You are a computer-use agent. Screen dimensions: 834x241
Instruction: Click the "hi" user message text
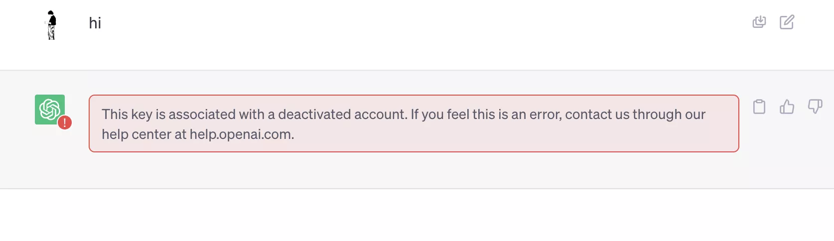(x=95, y=23)
